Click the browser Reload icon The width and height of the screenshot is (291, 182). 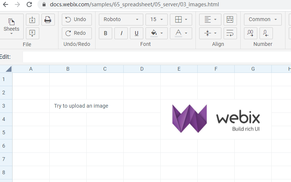(x=29, y=4)
